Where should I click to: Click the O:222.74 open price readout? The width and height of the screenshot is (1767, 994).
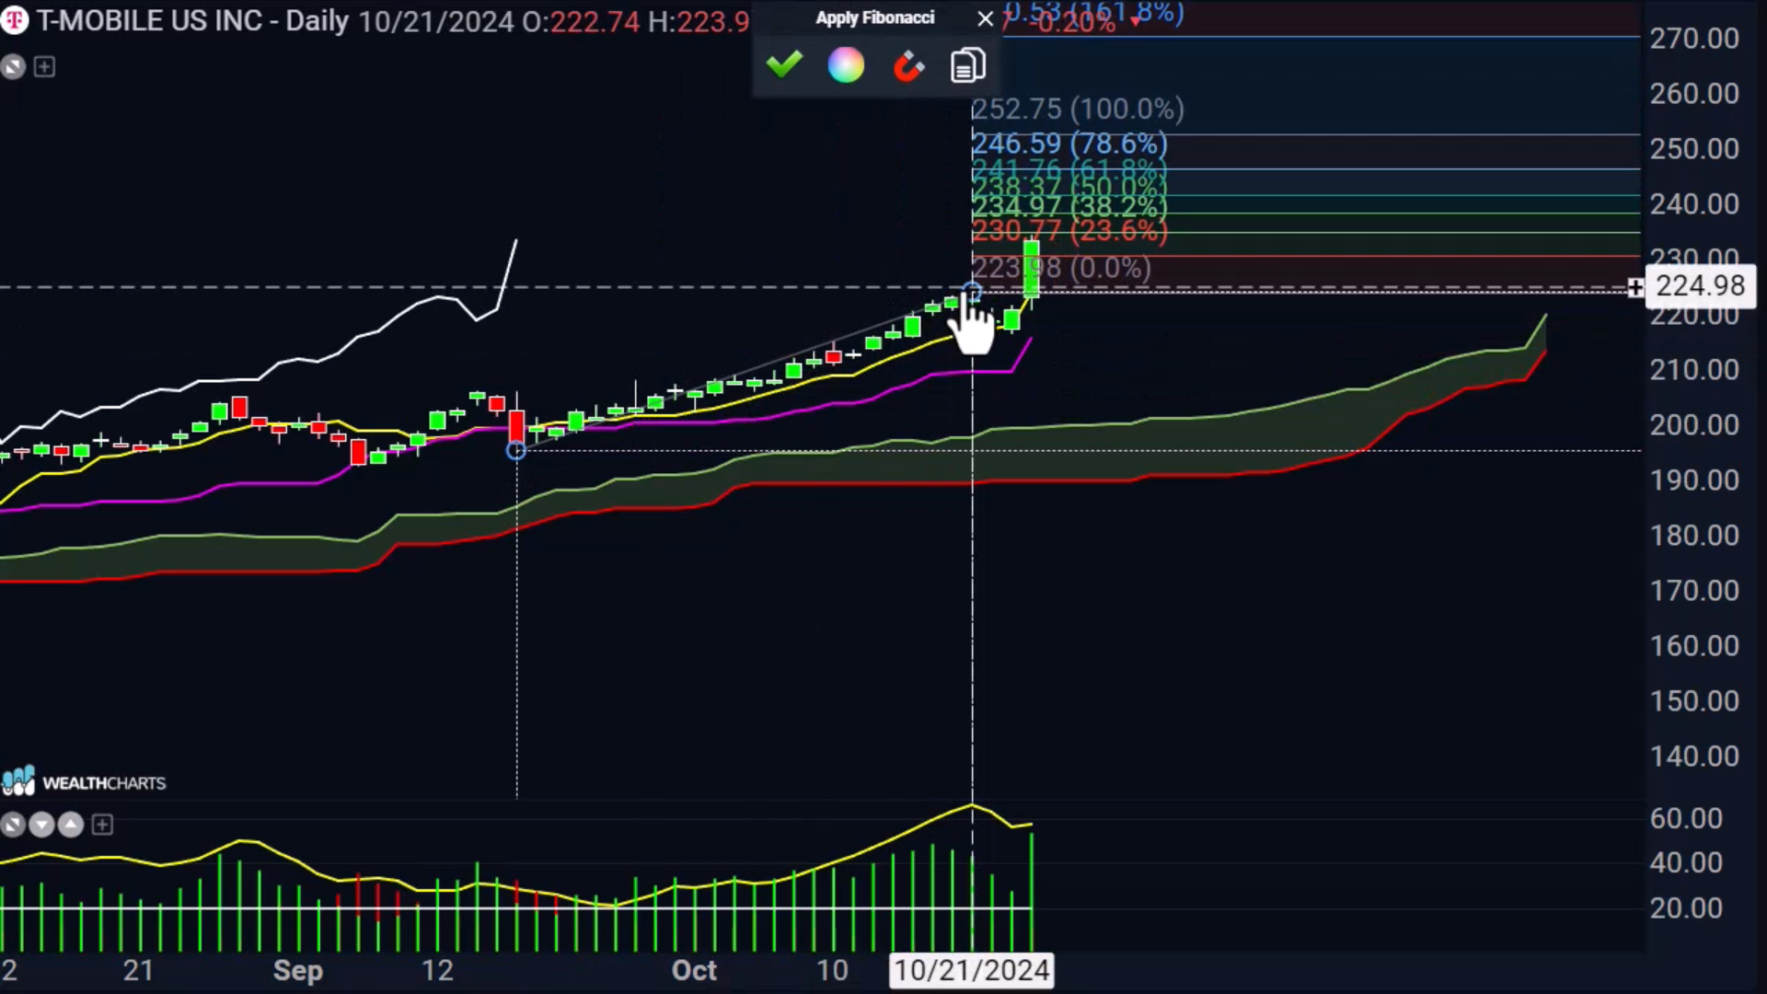581,21
